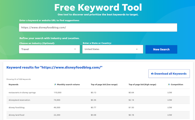Click Top of page bid (high range) header
This screenshot has height=120, width=195.
click(142, 85)
